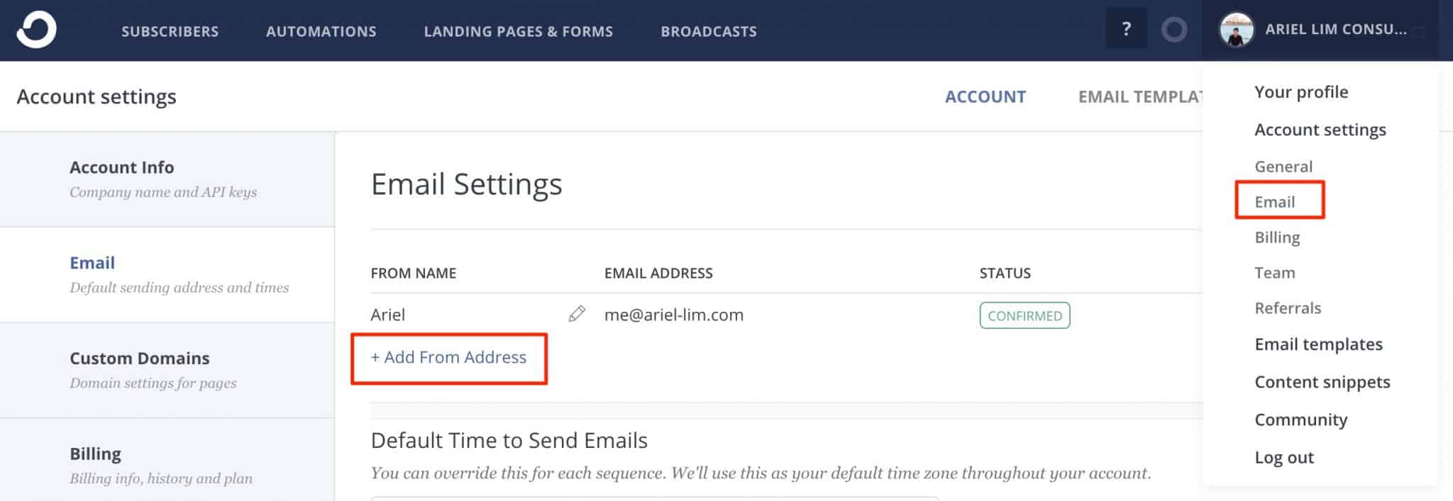Click the circular status indicator icon
This screenshot has width=1453, height=501.
tap(1174, 30)
